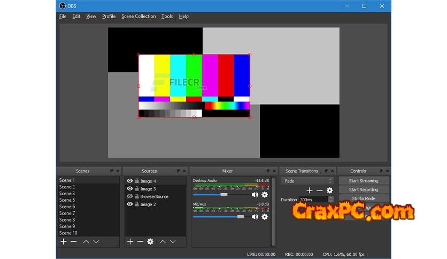447x259 pixels.
Task: Add a scene transition with plus icon
Action: pyautogui.click(x=309, y=191)
